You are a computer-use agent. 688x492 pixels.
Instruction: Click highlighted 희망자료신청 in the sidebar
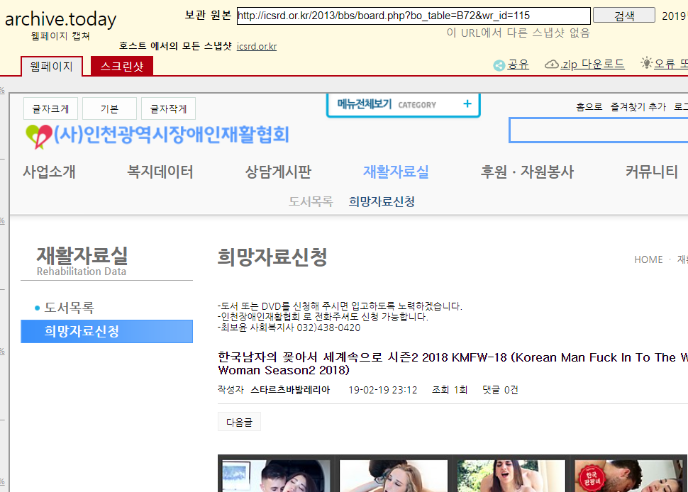[106, 331]
